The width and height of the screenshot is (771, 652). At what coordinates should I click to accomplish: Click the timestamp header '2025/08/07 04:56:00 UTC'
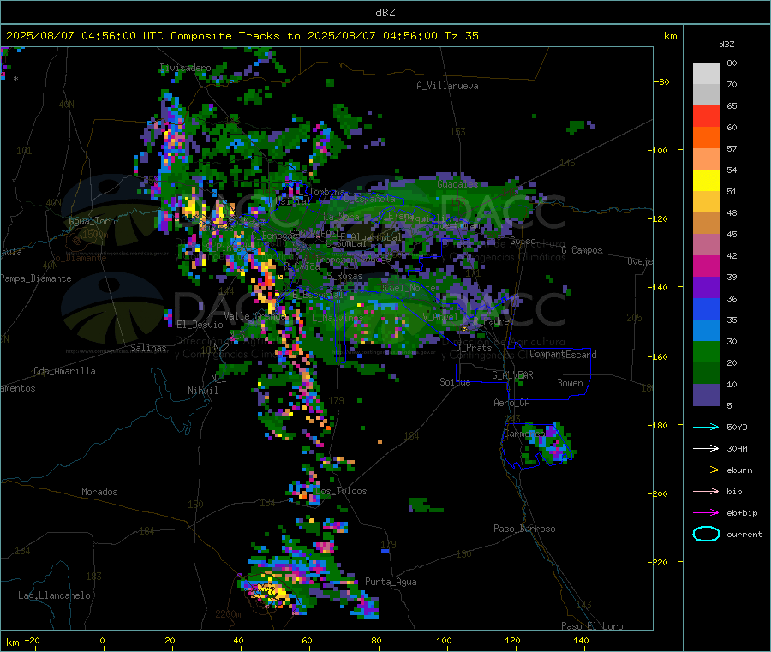[78, 36]
